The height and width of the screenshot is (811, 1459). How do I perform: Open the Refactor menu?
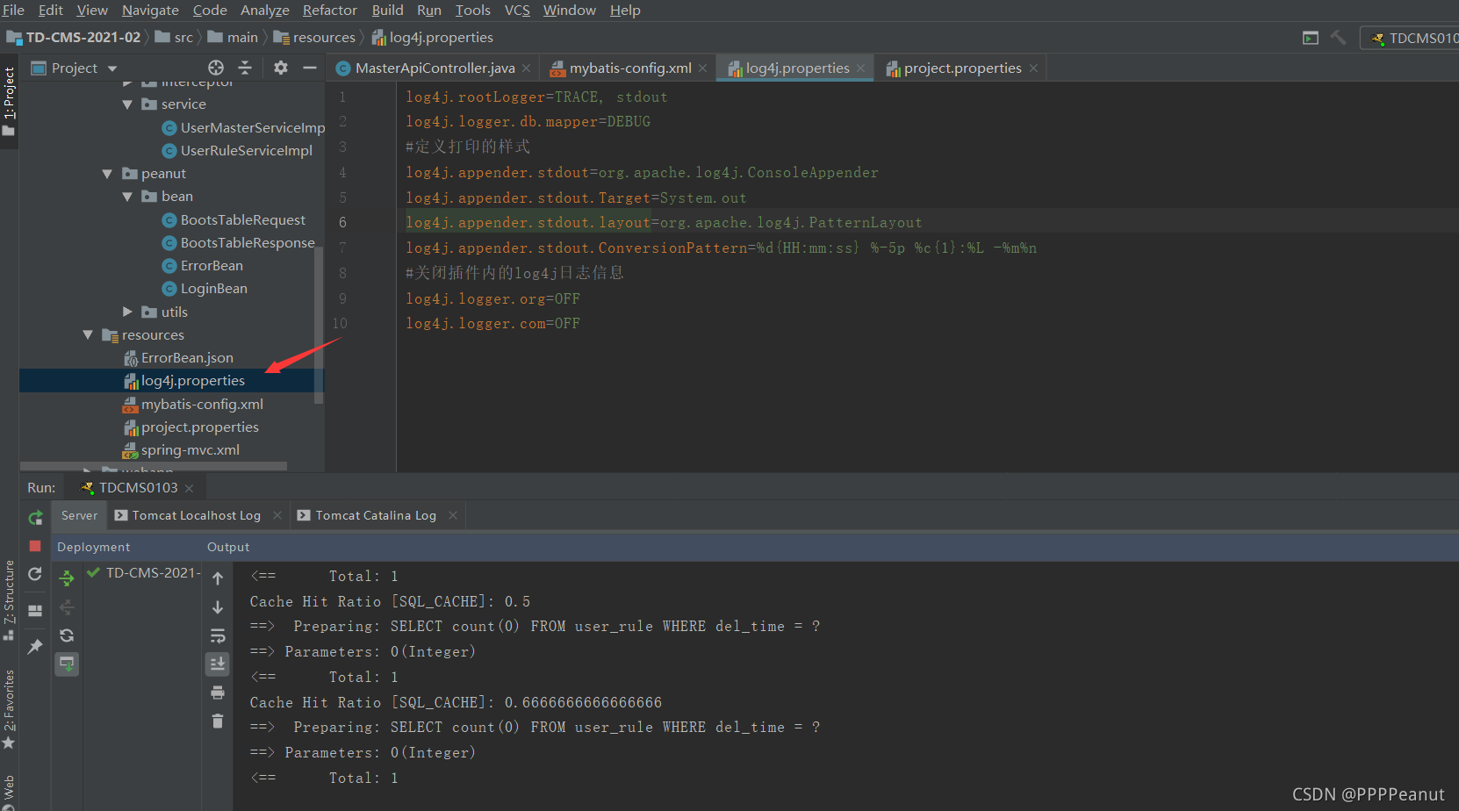tap(330, 10)
